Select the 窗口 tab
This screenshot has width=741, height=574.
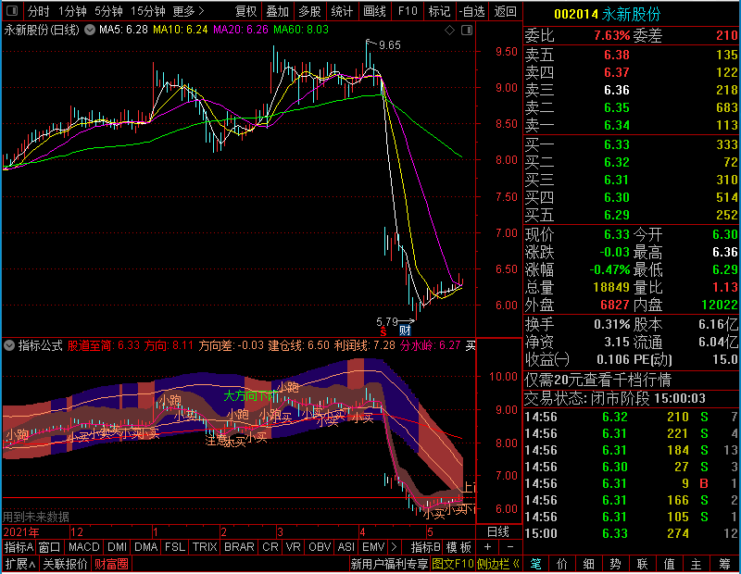[x=50, y=547]
